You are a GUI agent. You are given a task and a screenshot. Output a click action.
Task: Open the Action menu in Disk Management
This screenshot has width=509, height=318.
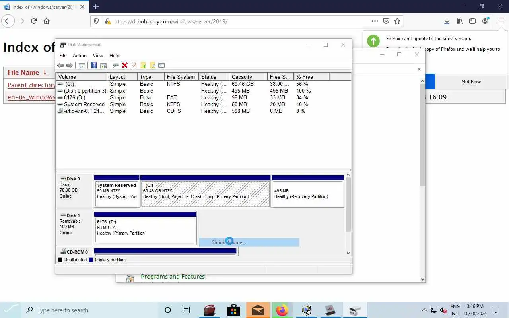click(80, 56)
